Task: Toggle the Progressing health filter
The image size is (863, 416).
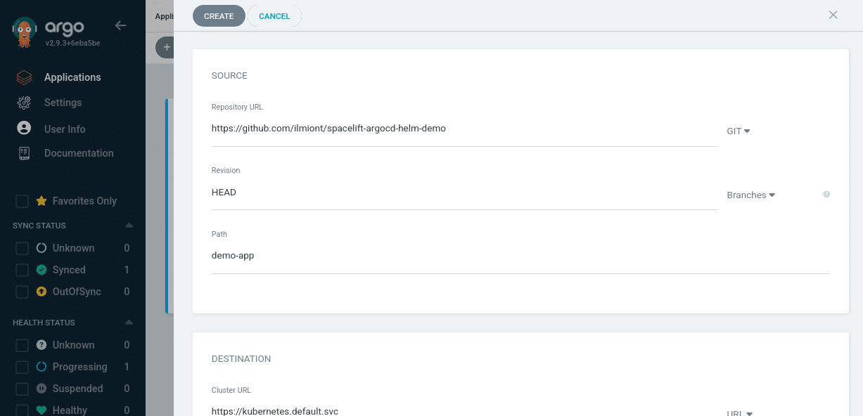Action: pos(23,367)
